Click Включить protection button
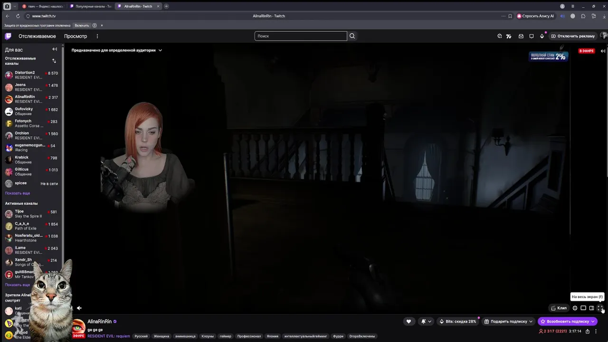The image size is (608, 342). [x=82, y=25]
